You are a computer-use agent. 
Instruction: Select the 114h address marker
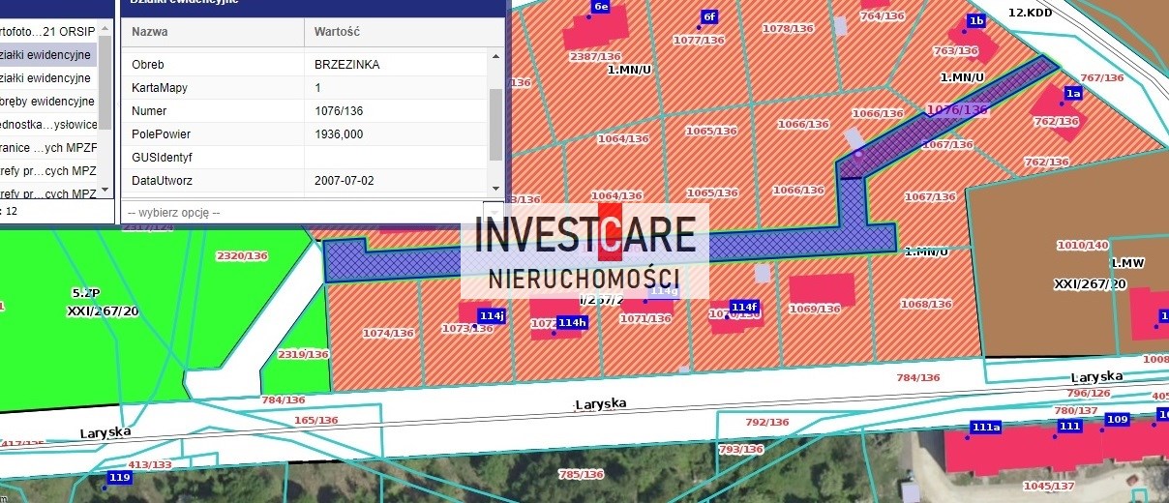tap(572, 322)
